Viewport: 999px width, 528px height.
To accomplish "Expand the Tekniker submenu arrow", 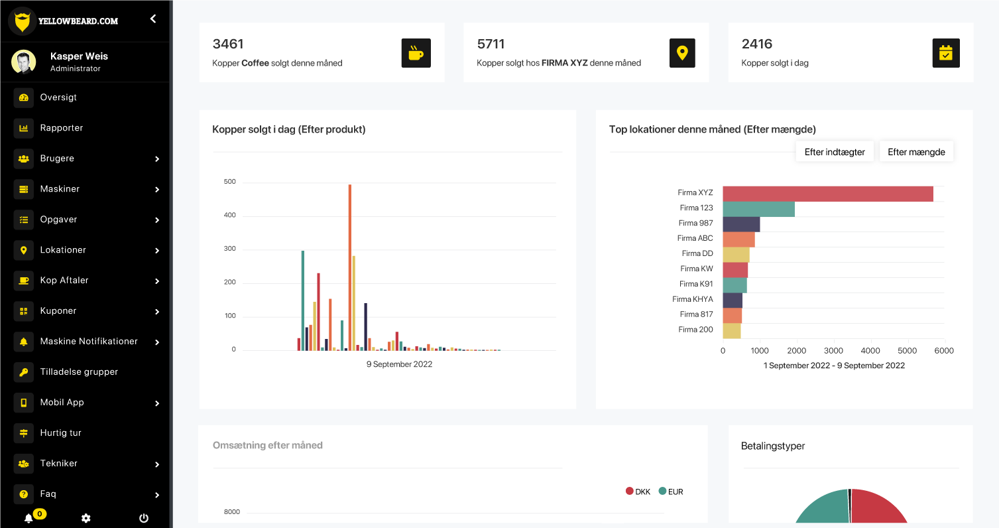I will pyautogui.click(x=157, y=464).
